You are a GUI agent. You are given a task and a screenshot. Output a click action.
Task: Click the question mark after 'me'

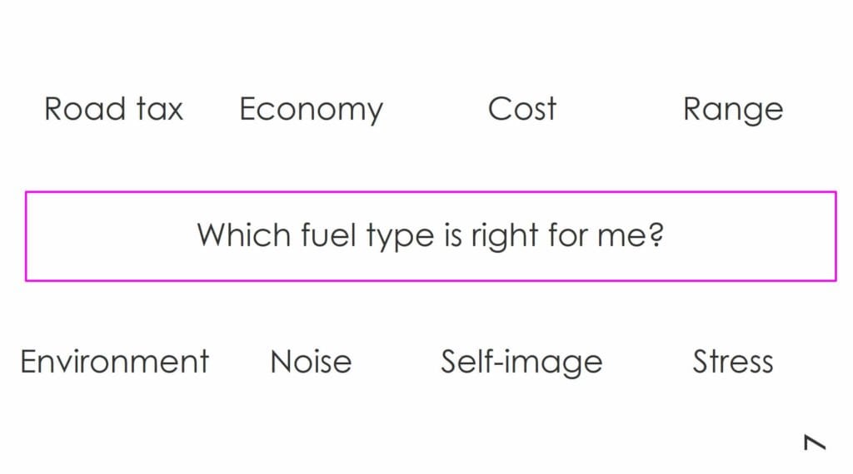tap(656, 235)
